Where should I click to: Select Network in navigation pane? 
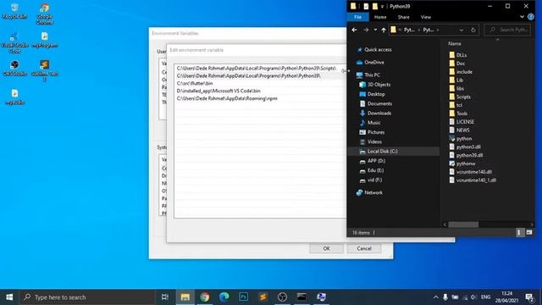[373, 192]
